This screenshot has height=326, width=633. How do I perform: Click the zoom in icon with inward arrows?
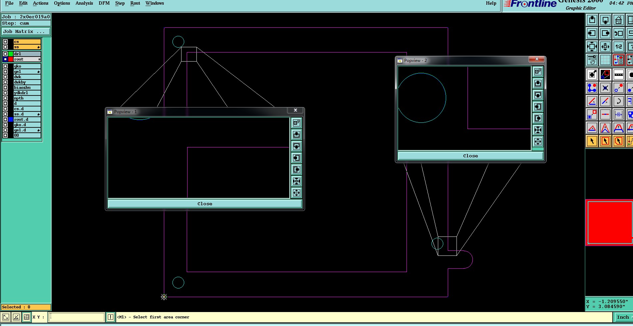[x=592, y=47]
